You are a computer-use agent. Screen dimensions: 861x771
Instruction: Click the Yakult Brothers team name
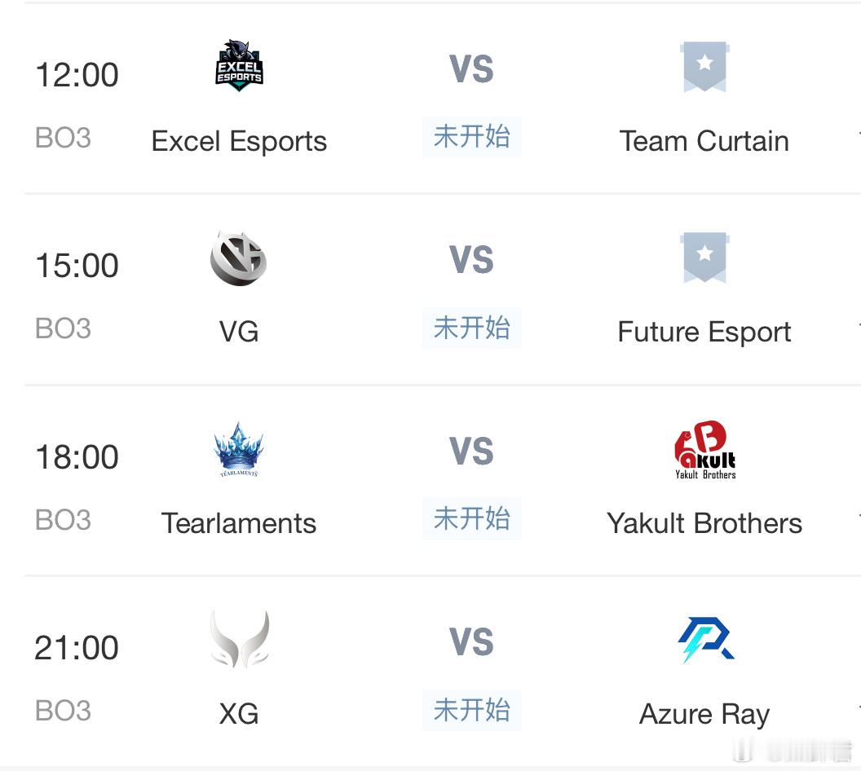click(x=704, y=523)
